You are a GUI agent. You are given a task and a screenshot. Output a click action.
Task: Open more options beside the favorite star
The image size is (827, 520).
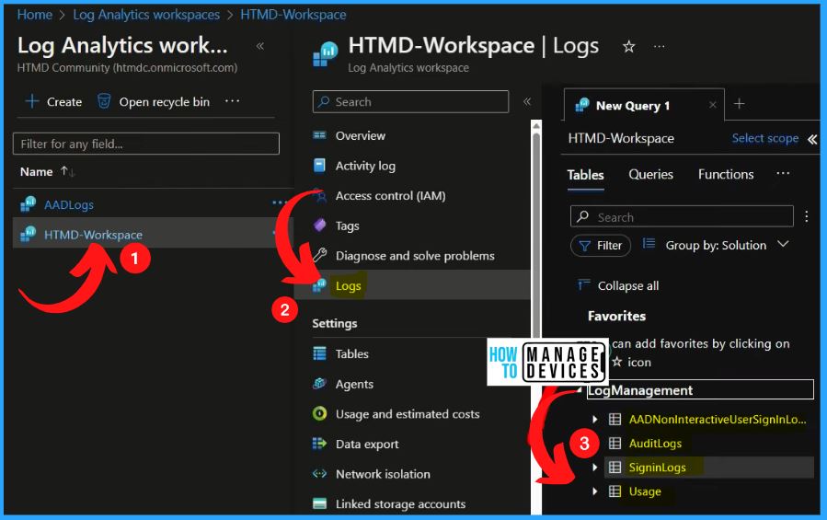(x=659, y=46)
